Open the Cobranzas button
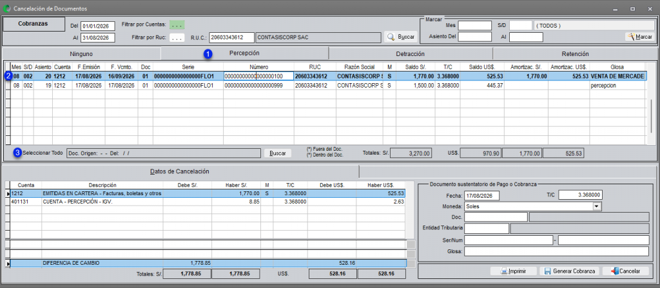This screenshot has height=288, width=660. click(34, 24)
